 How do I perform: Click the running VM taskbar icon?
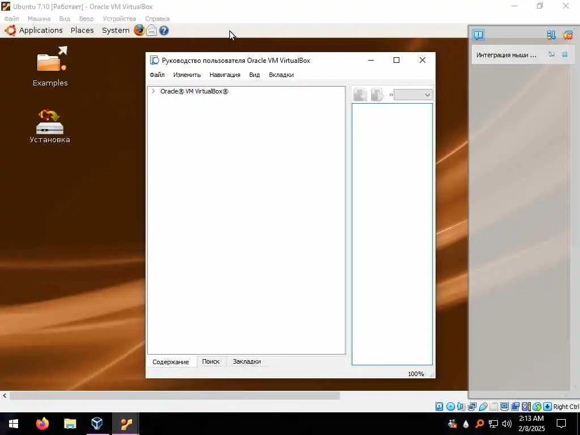pos(126,424)
